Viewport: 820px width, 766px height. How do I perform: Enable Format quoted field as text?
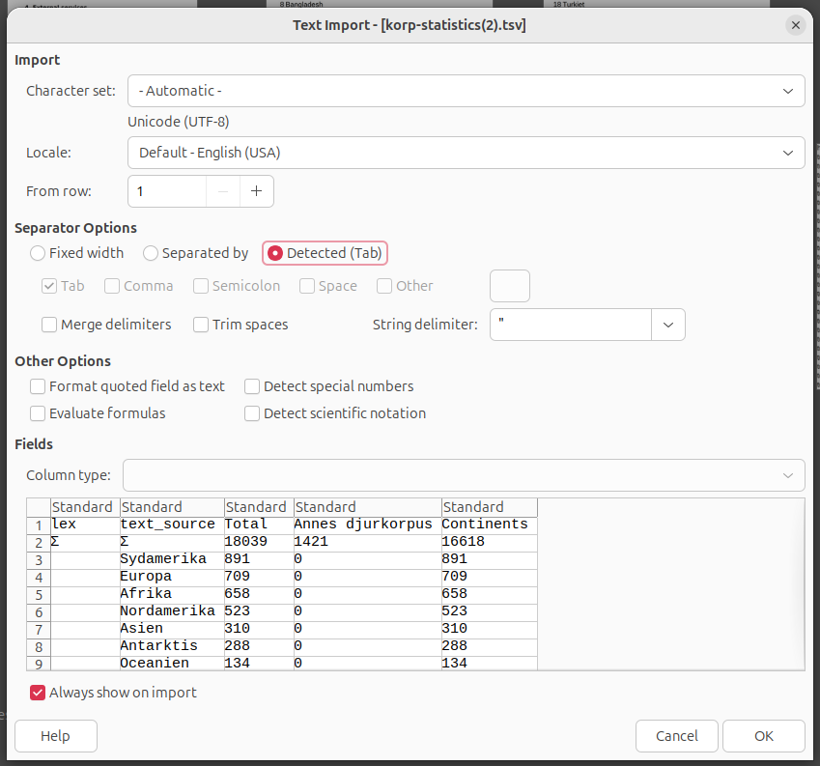point(127,386)
